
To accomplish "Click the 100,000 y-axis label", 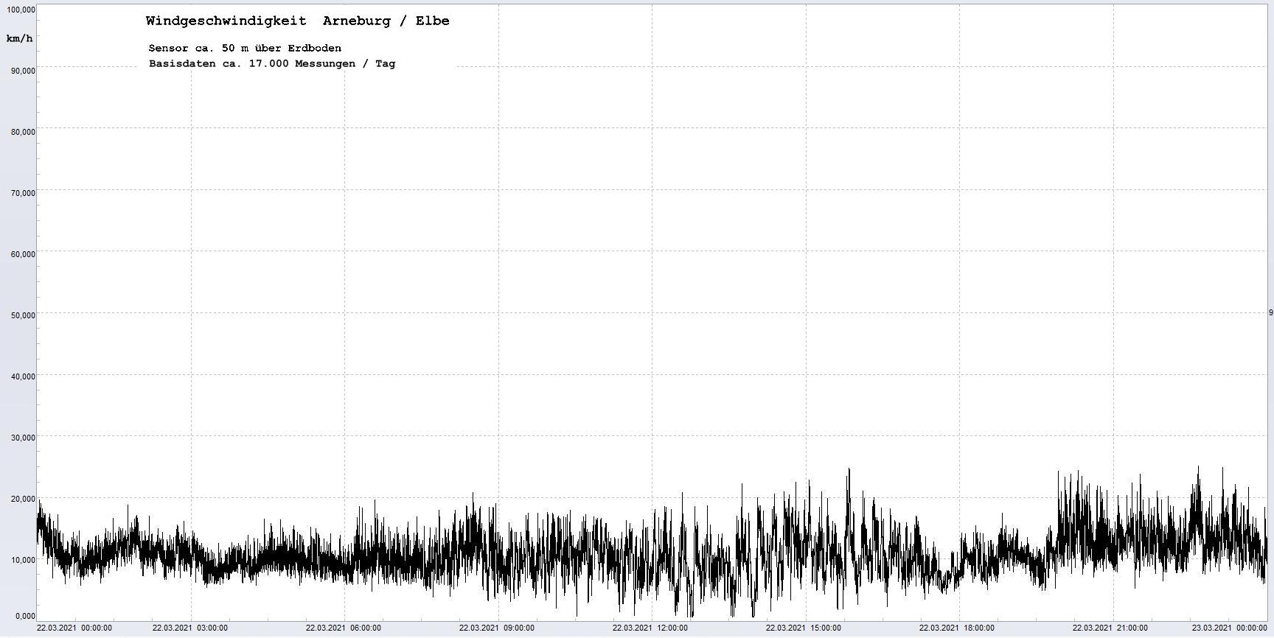I will pos(19,10).
